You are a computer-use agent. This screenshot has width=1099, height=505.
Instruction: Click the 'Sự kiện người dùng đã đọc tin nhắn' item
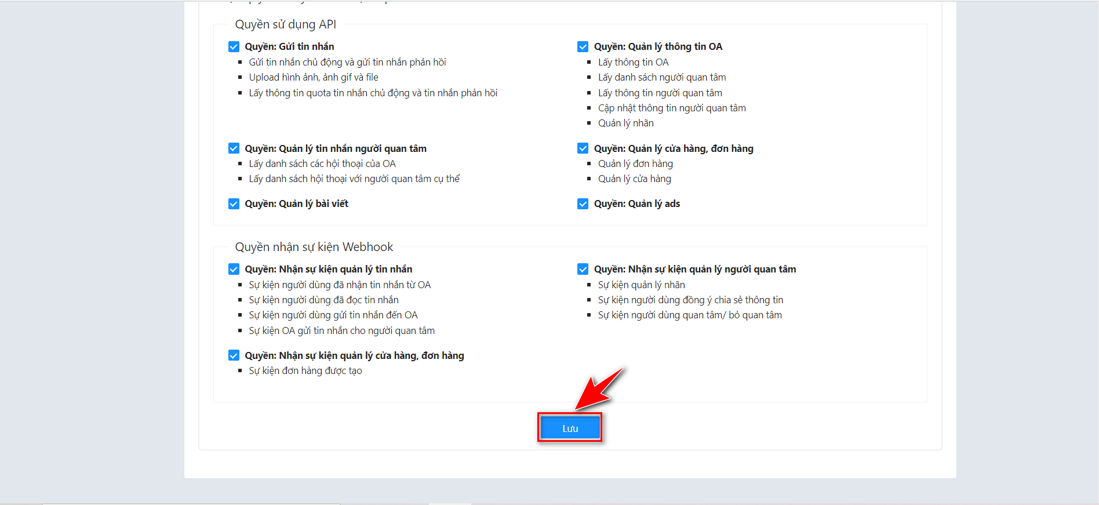coord(323,300)
